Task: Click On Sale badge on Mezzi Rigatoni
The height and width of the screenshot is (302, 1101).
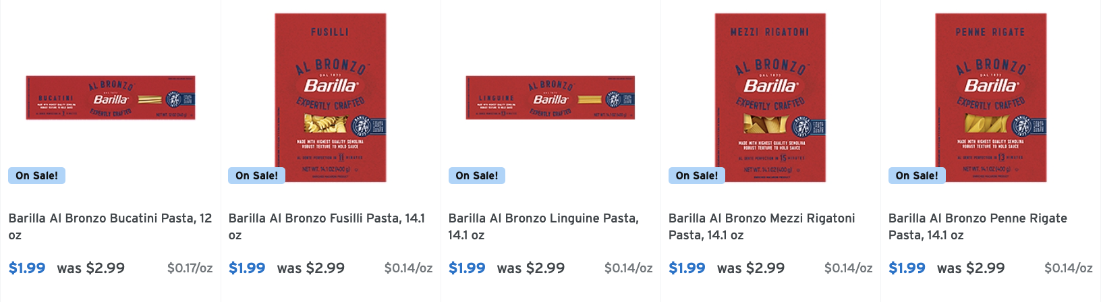Action: coord(696,176)
